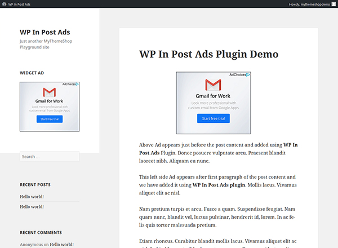Image resolution: width=338 pixels, height=248 pixels.
Task: Open the second 'Hello world!' recent post
Action: 32,207
